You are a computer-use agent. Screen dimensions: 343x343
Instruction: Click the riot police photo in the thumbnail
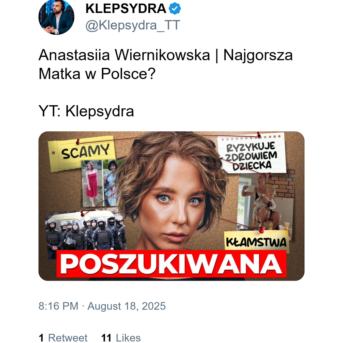85,232
